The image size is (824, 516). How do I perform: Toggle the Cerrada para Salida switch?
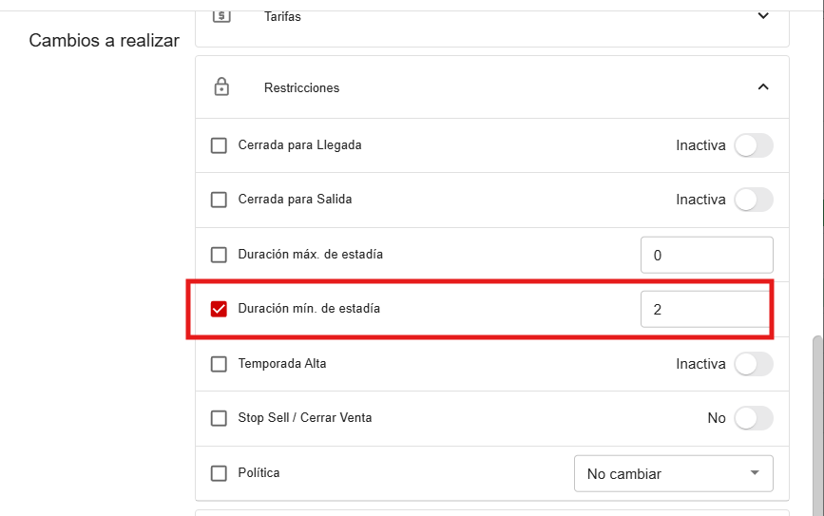coord(754,200)
